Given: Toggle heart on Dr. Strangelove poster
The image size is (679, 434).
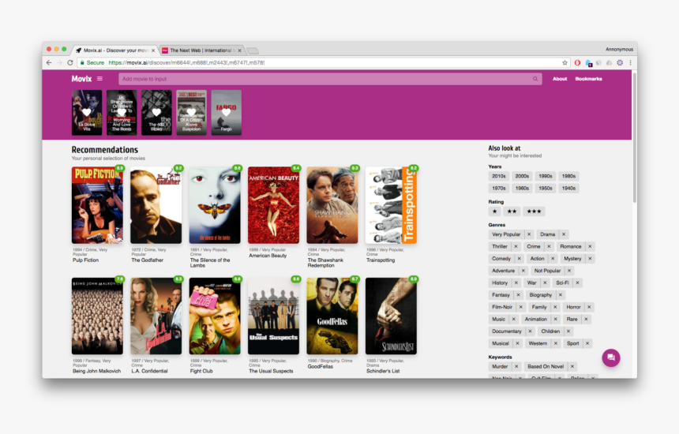Looking at the screenshot, I should [x=122, y=113].
